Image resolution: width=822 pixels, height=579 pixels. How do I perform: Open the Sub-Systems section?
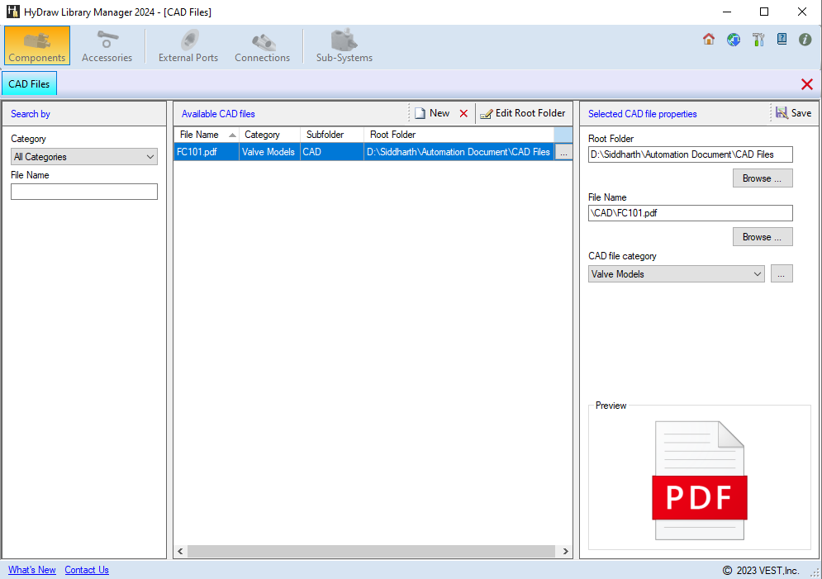[344, 45]
